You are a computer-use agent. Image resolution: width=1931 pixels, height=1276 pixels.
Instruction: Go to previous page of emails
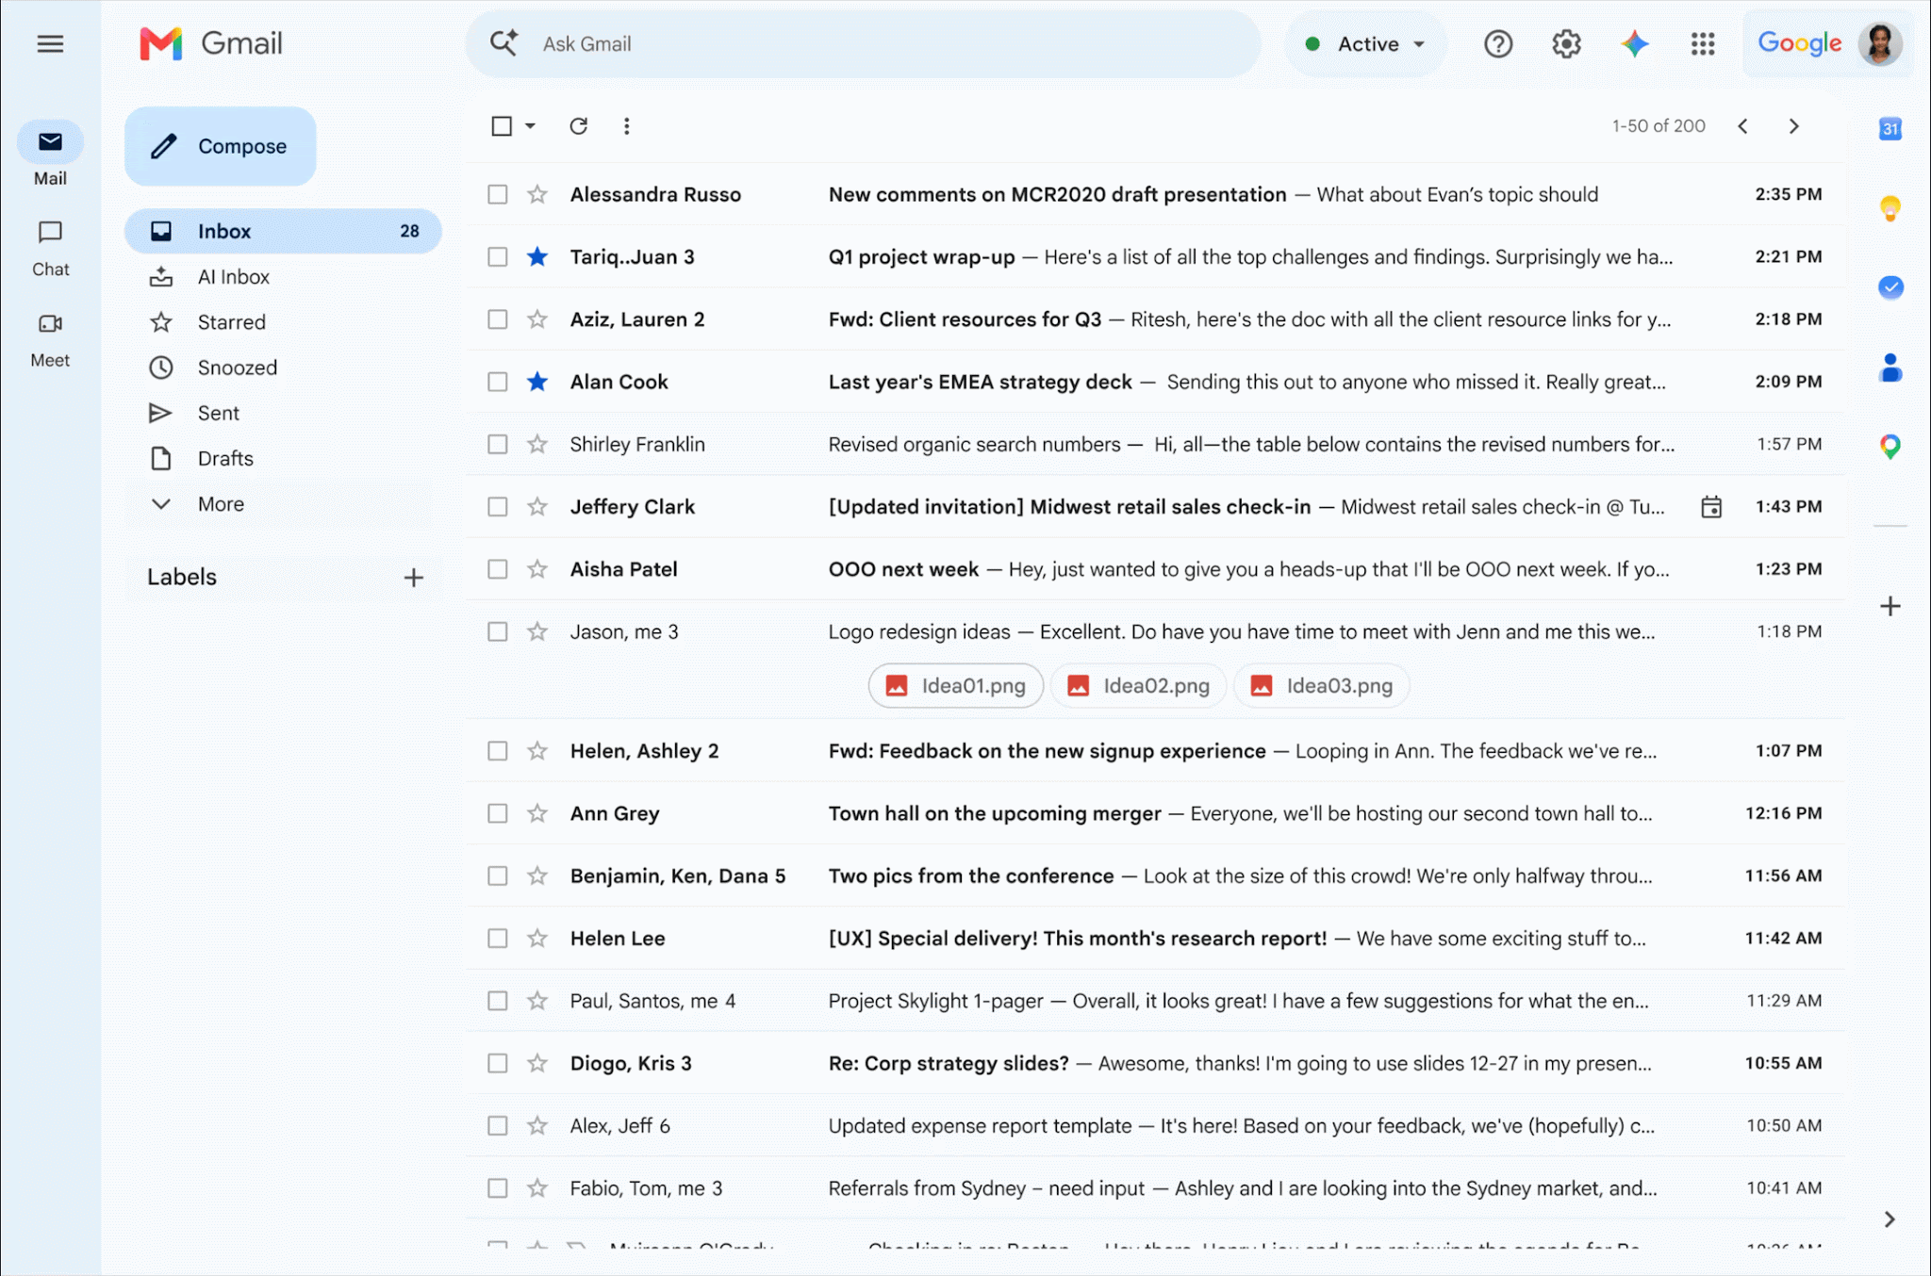click(1742, 126)
